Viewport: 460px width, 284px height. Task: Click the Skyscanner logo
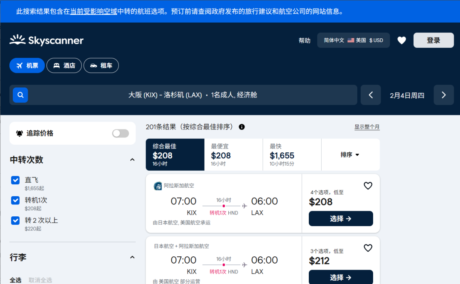[46, 40]
